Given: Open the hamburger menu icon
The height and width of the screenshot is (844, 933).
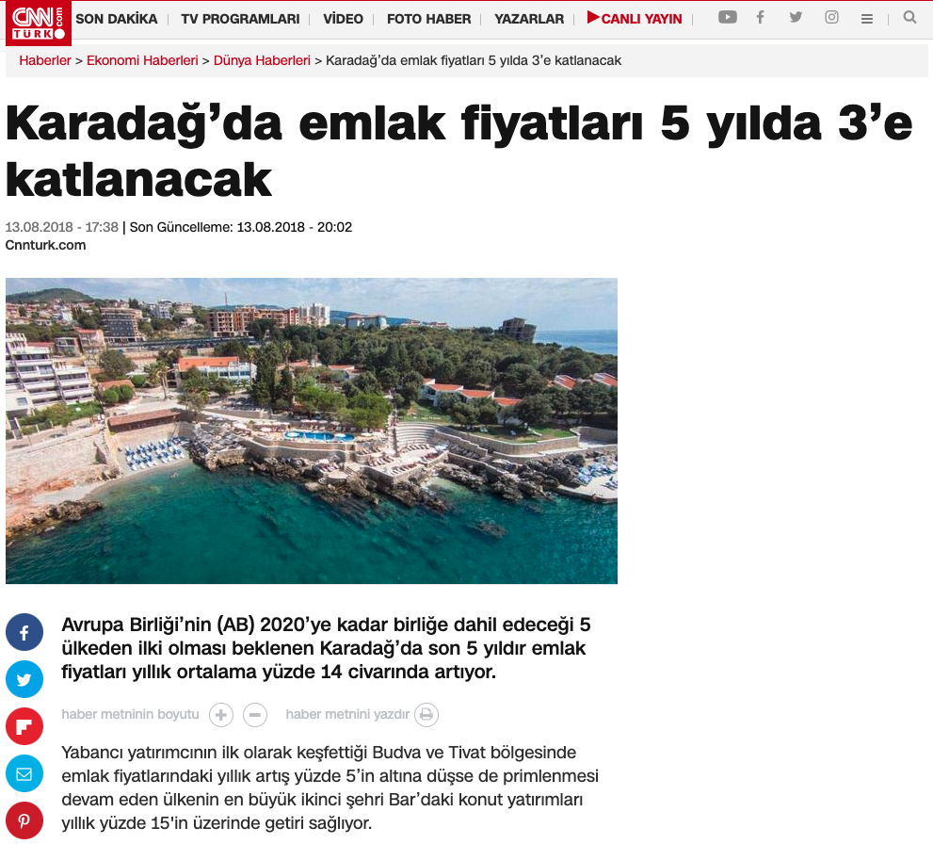Looking at the screenshot, I should [x=867, y=19].
